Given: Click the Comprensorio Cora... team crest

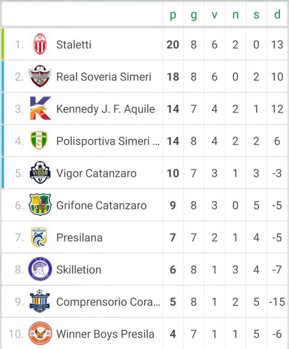Looking at the screenshot, I should (40, 301).
